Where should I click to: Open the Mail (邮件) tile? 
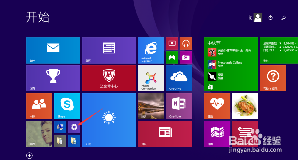pos(53,50)
